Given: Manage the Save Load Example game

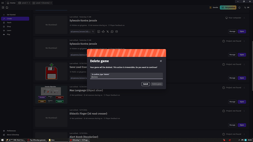Looking at the screenshot, I should [x=232, y=78].
